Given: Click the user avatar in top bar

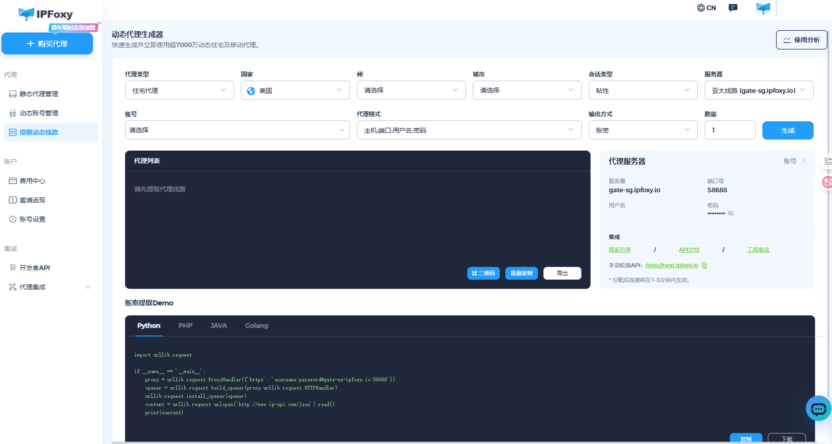Looking at the screenshot, I should tap(763, 8).
